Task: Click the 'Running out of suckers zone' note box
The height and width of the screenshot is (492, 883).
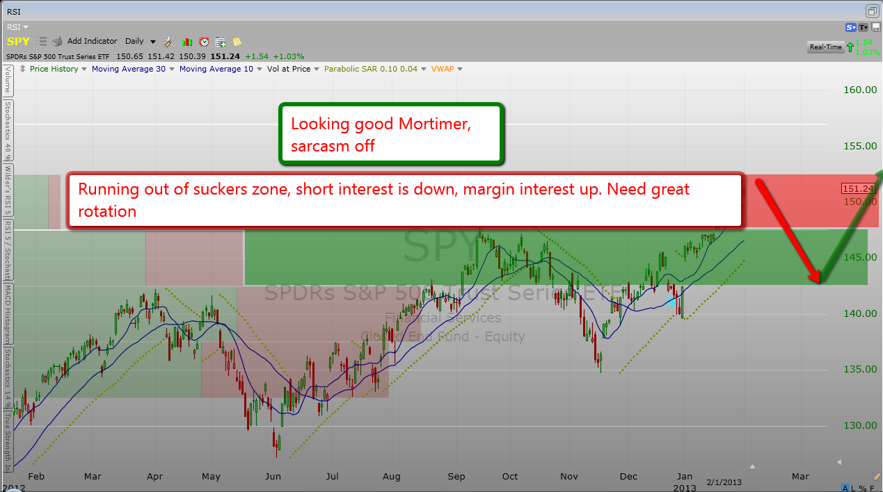Action: 404,200
